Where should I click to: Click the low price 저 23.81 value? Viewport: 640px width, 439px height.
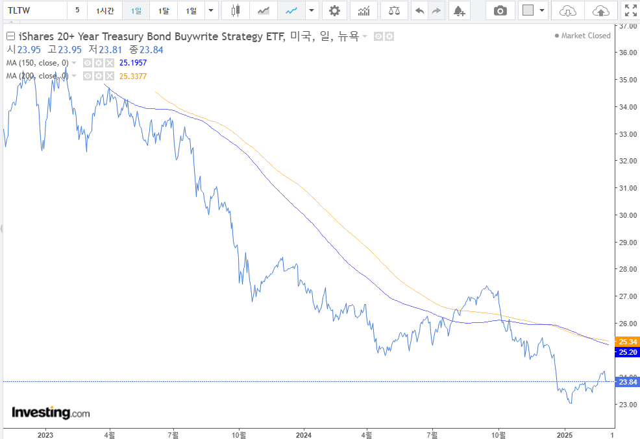(105, 50)
